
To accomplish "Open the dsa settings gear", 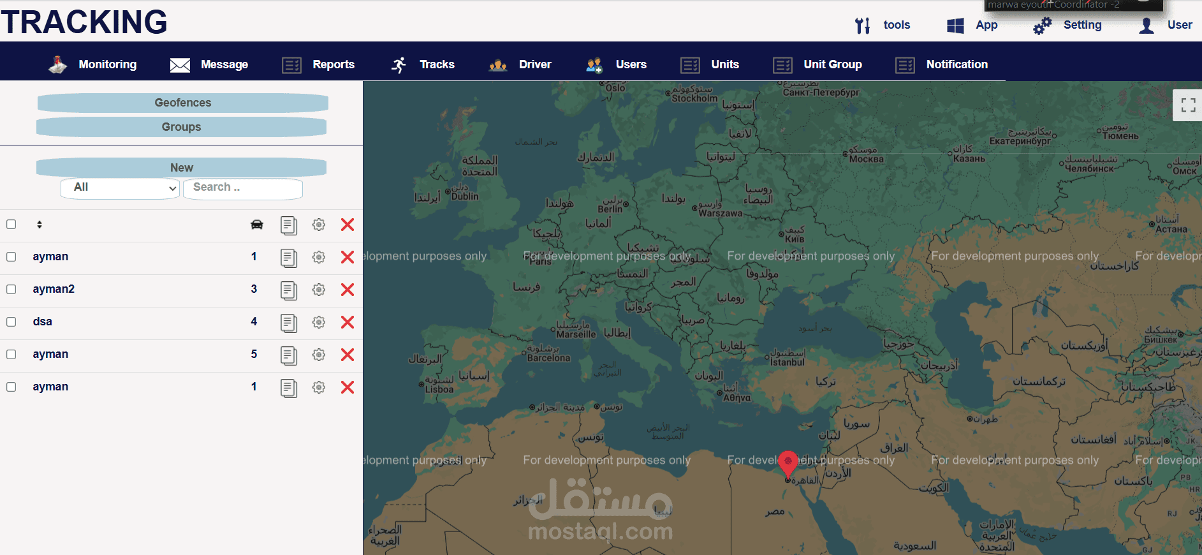I will point(319,322).
